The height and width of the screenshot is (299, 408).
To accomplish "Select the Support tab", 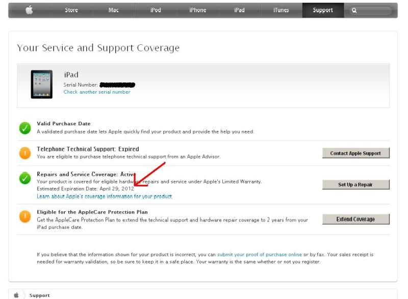I will point(323,10).
